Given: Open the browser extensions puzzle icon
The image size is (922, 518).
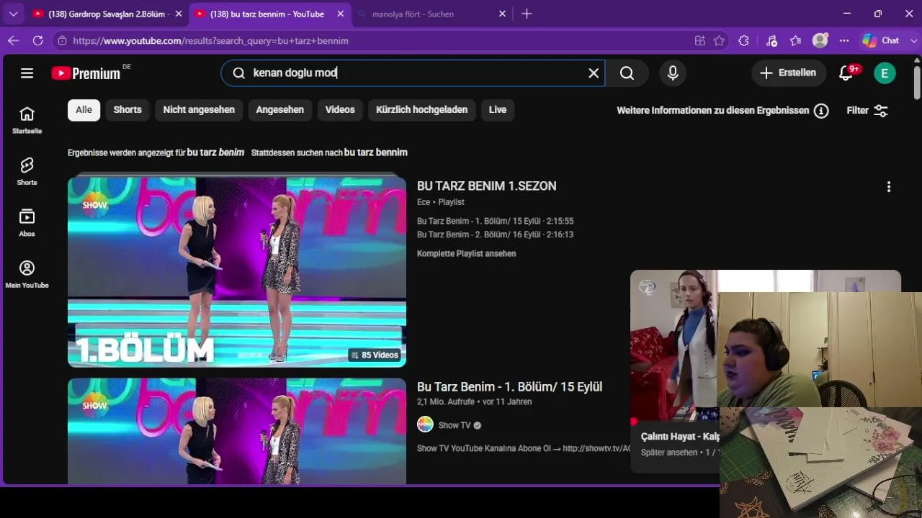Looking at the screenshot, I should (744, 41).
